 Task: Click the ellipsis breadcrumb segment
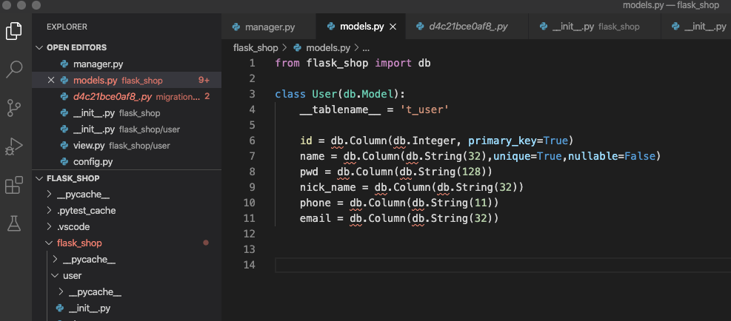[x=366, y=47]
